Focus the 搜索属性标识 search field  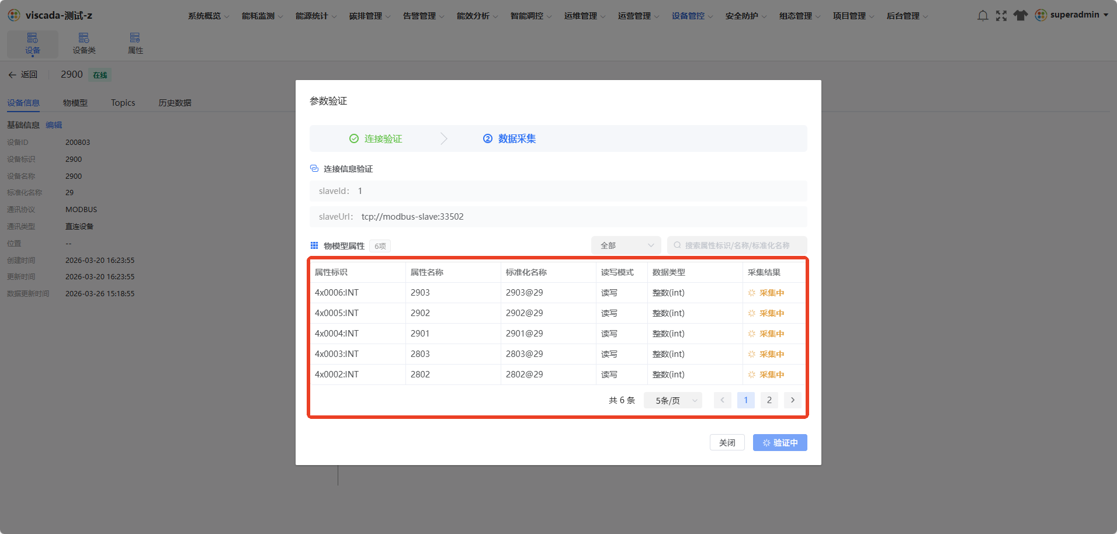(737, 245)
